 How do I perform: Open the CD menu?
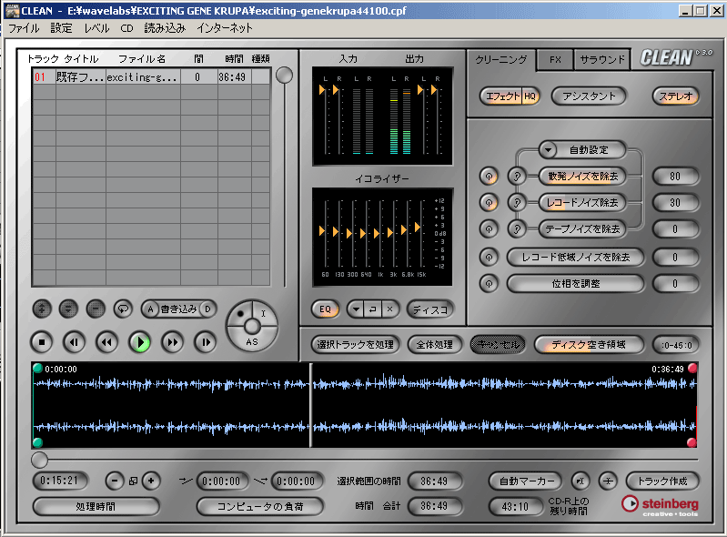(x=126, y=28)
